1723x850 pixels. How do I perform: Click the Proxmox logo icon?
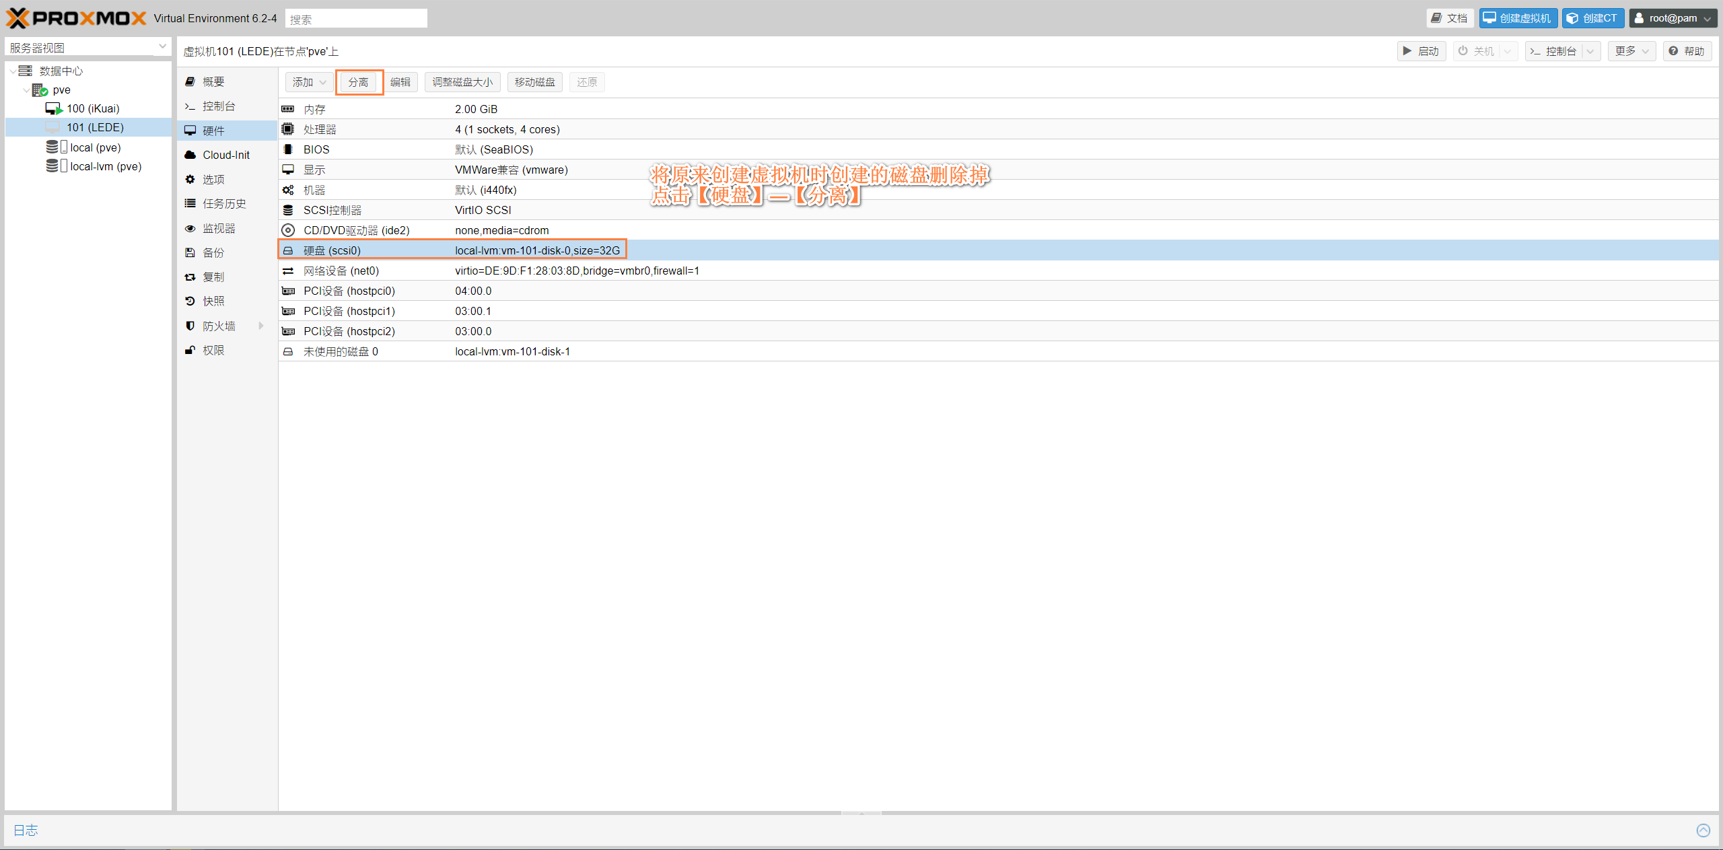click(x=17, y=18)
